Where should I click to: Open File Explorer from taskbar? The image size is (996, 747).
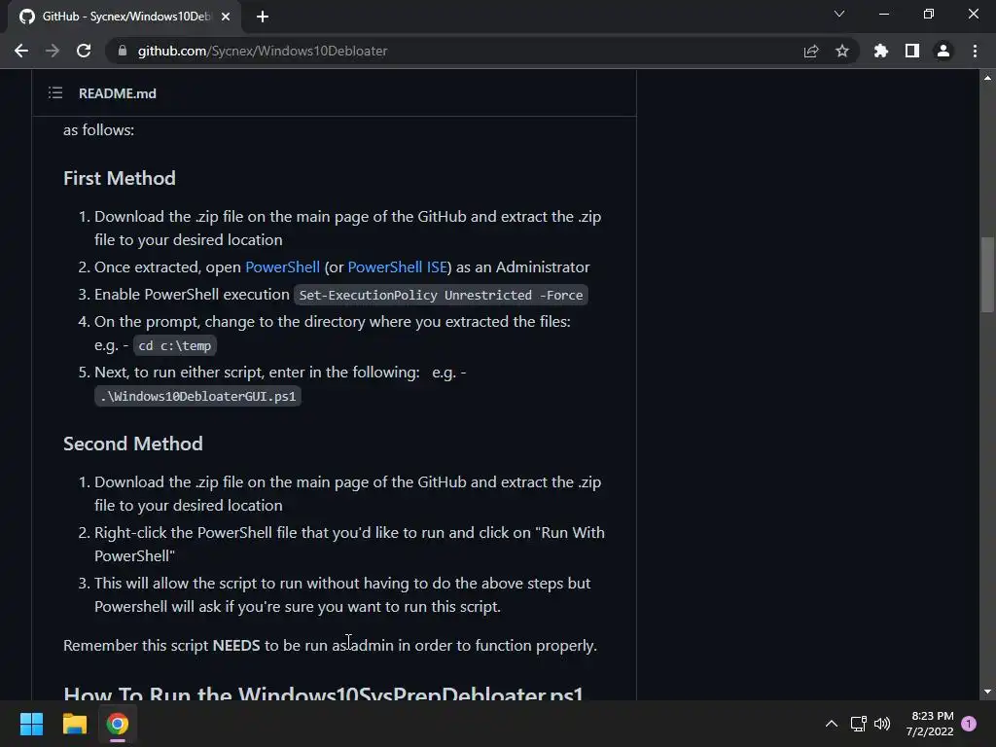click(x=74, y=724)
